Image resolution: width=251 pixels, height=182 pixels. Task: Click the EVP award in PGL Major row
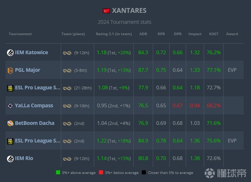232,70
